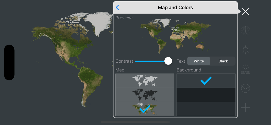
Task: Pick the bottom background color swatch
Action: [206, 109]
